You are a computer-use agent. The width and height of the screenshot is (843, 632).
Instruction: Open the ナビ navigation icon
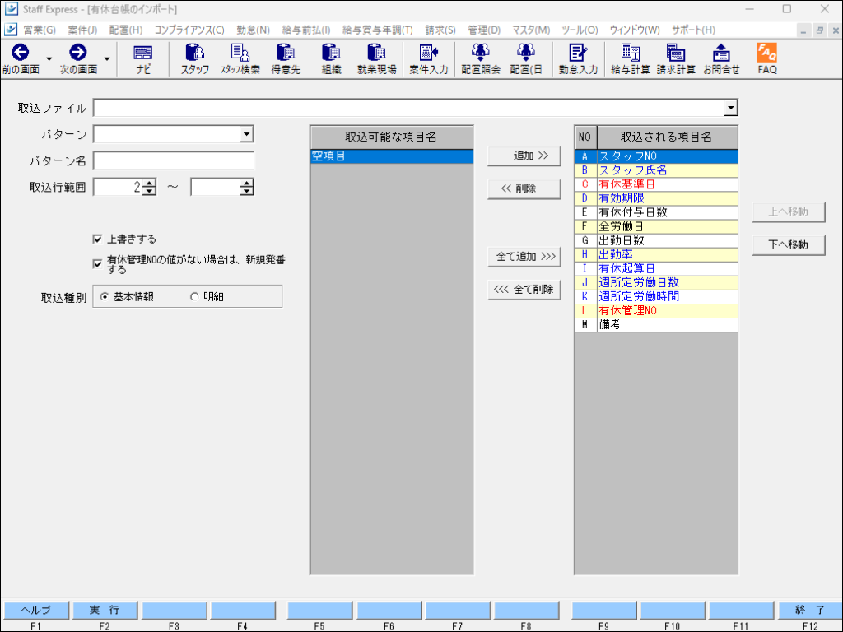pyautogui.click(x=143, y=53)
